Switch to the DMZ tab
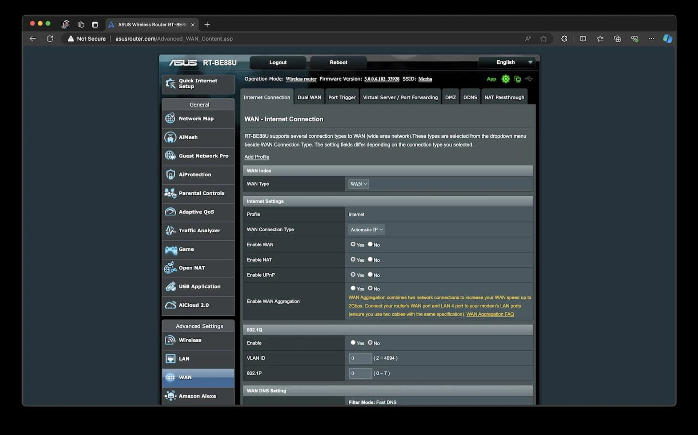The width and height of the screenshot is (698, 435). pyautogui.click(x=450, y=97)
